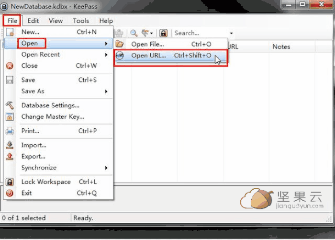Open the Edit menu

tap(33, 21)
